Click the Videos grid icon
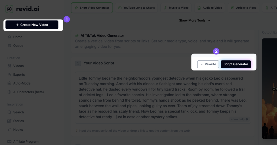Viewport: 277px width, 145px height. [x=9, y=66]
